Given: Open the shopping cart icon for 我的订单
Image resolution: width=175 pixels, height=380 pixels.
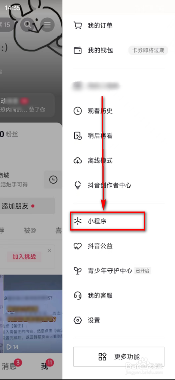Looking at the screenshot, I should point(78,25).
